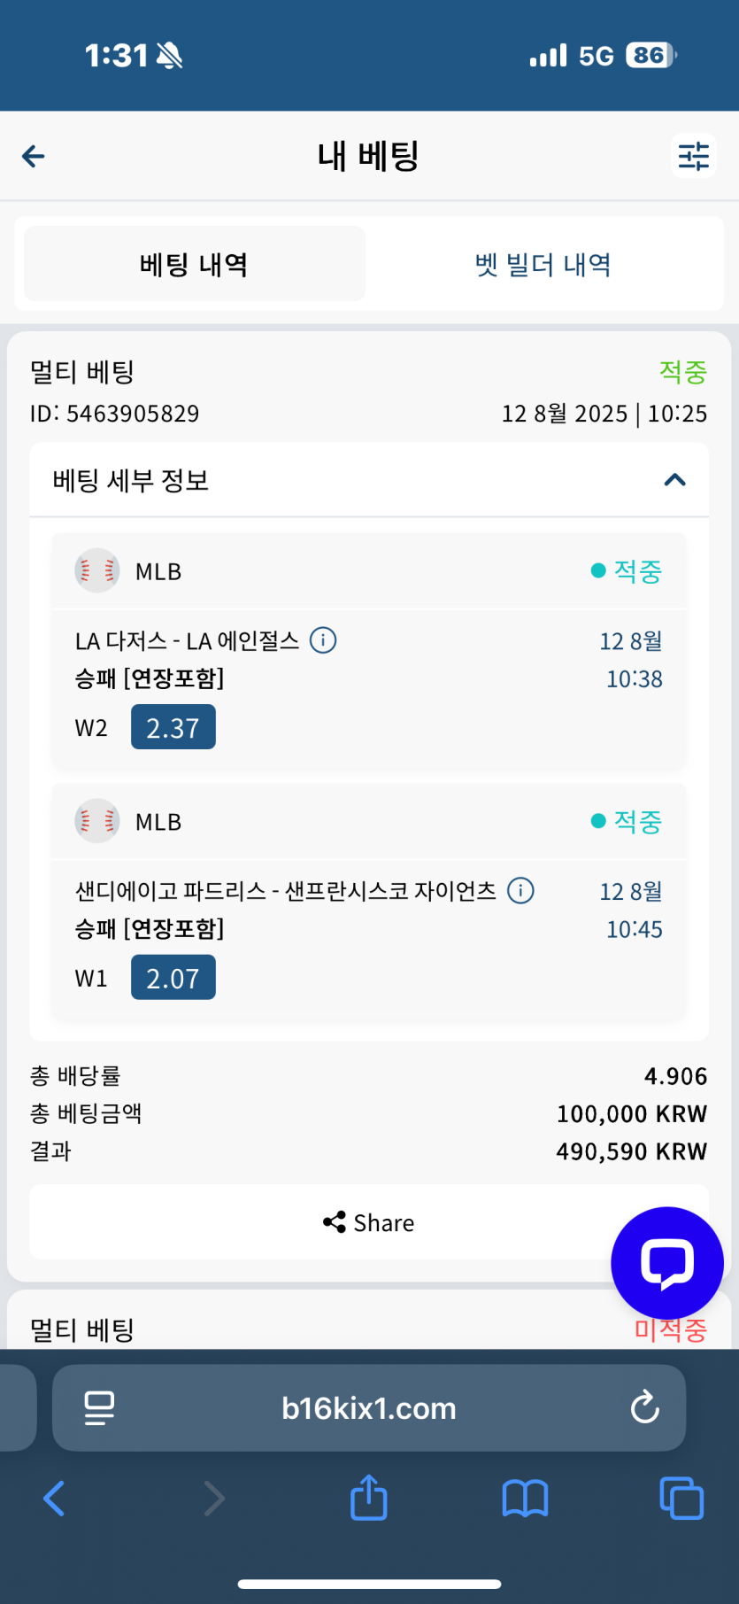Viewport: 739px width, 1604px height.
Task: Open the Safari page menu icon
Action: coord(99,1408)
